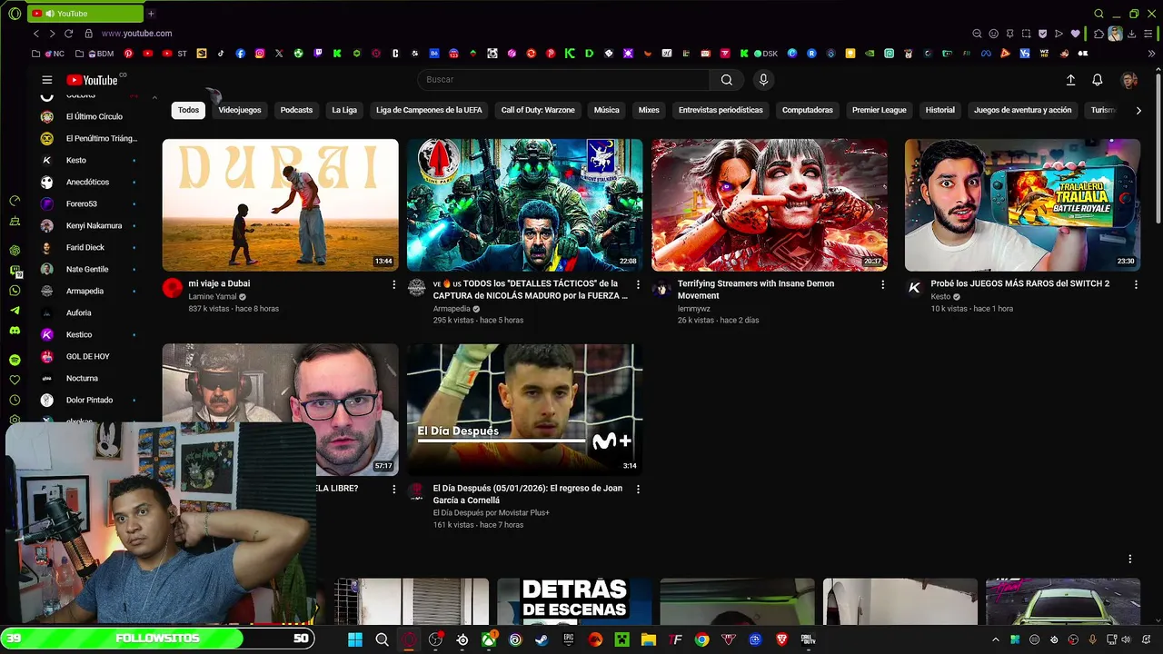The image size is (1163, 654).
Task: Open Epic Games launcher in taskbar
Action: 569,639
